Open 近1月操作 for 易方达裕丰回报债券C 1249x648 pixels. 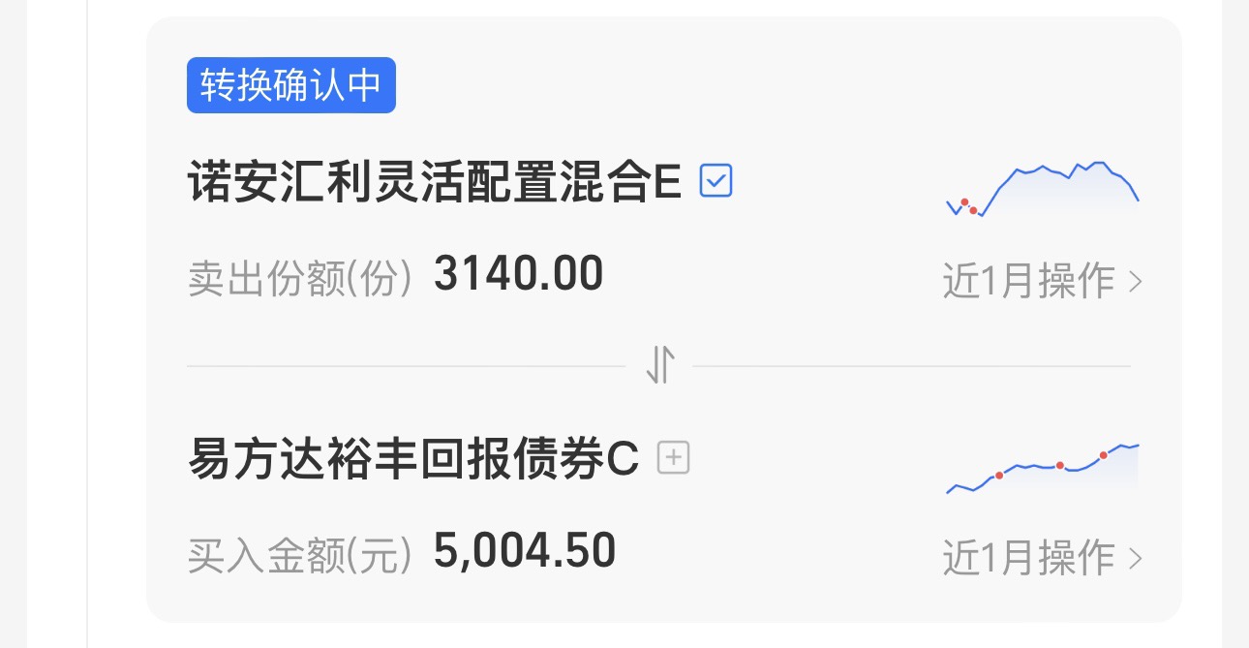pos(1028,559)
